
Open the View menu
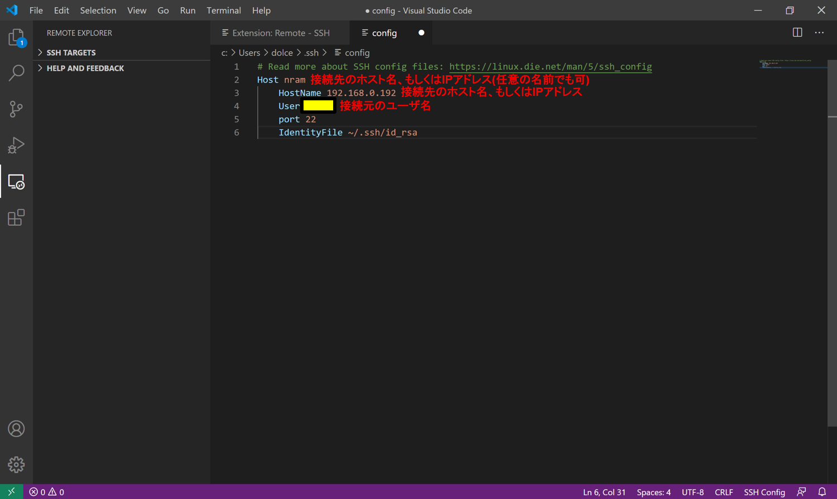point(137,10)
